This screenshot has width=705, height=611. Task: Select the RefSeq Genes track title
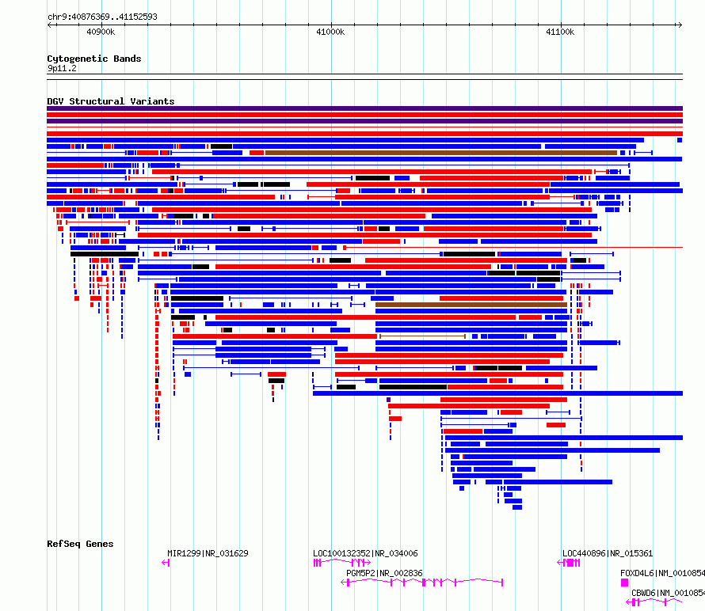click(x=80, y=544)
